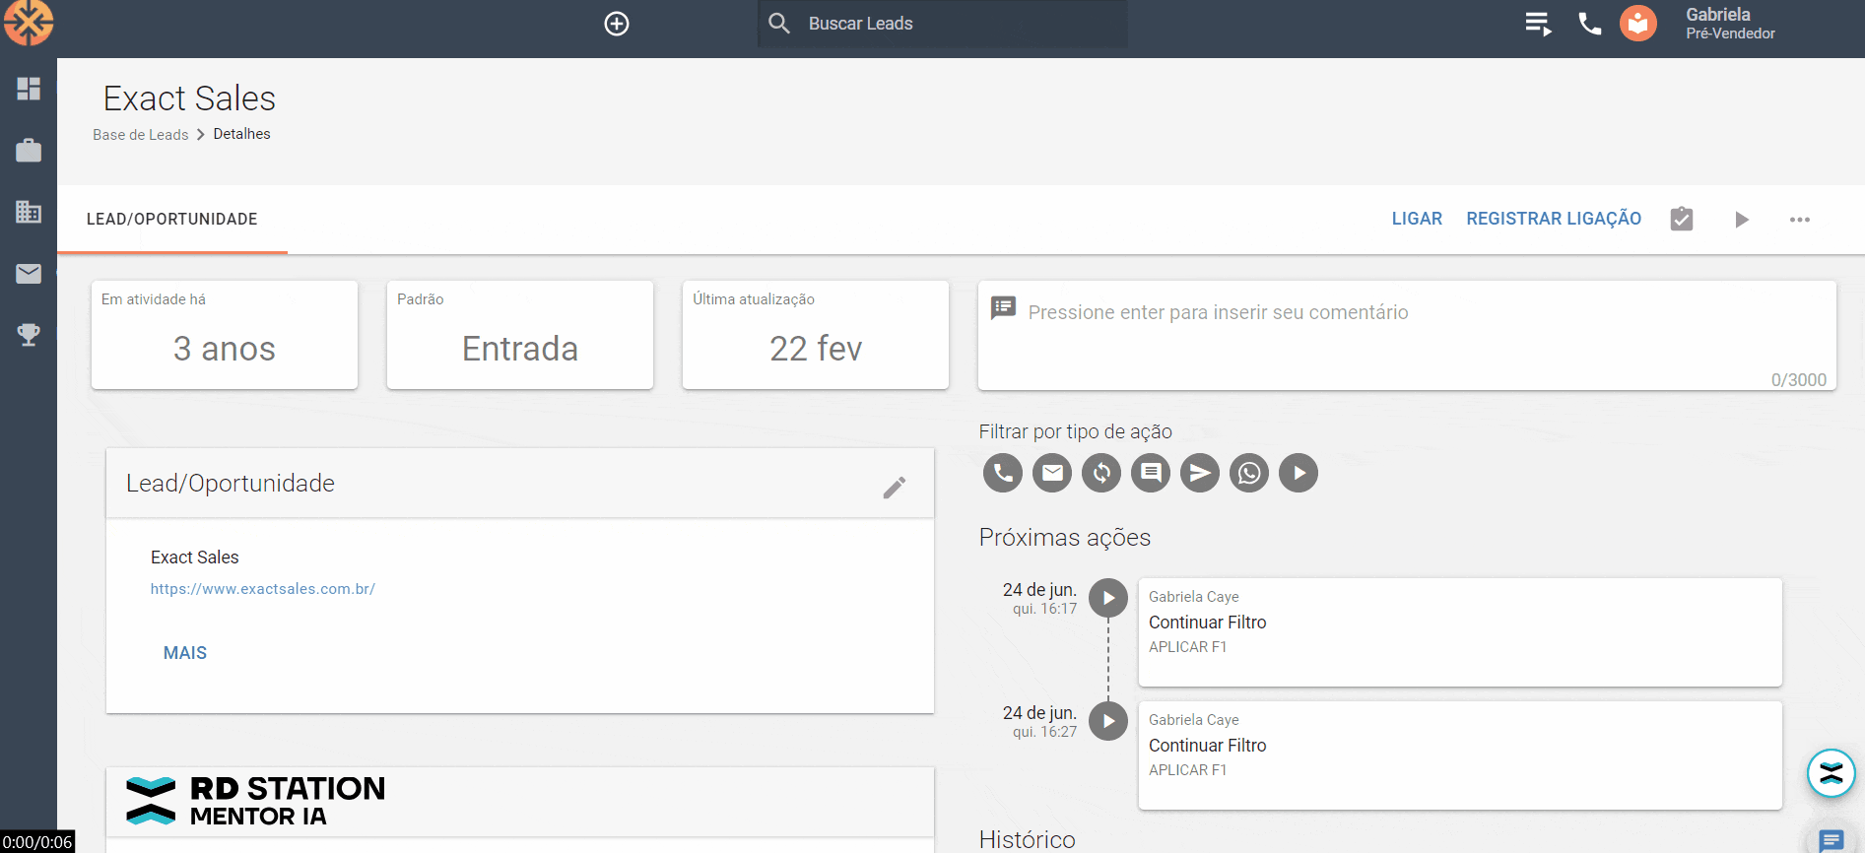Filter actions by email type

pos(1052,473)
